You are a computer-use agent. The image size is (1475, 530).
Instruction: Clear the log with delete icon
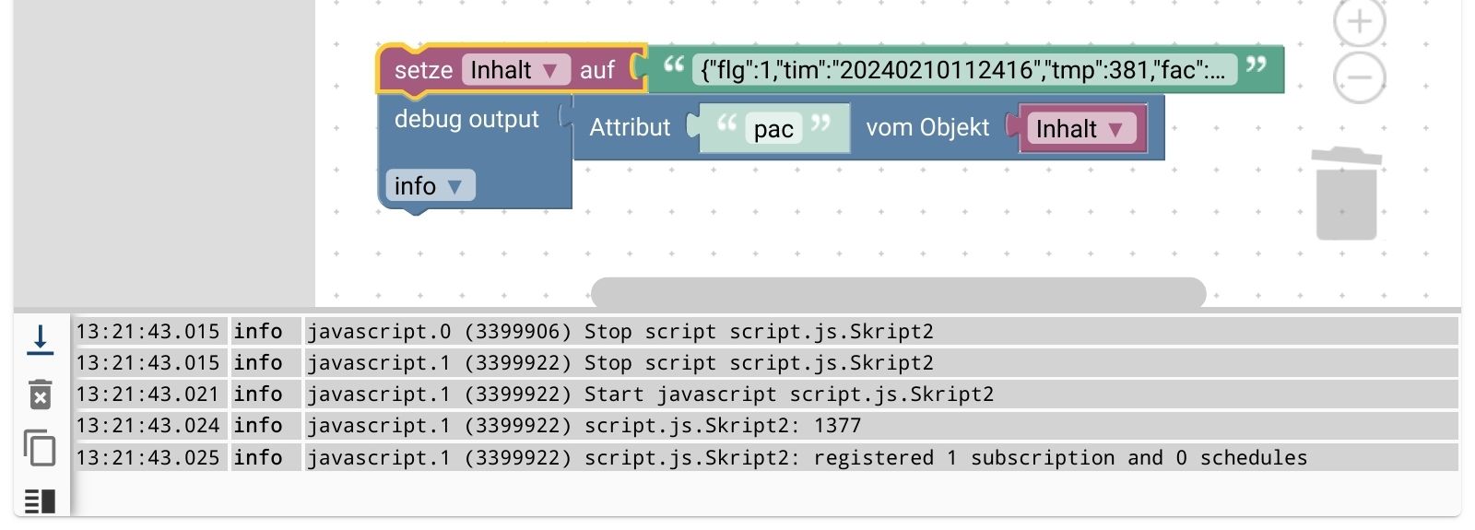(40, 395)
